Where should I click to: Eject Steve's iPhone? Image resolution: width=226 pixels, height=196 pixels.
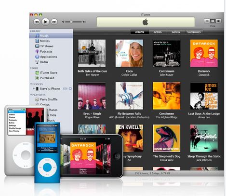point(70,89)
